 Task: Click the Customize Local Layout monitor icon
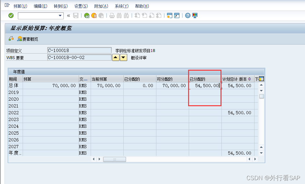coord(195,15)
